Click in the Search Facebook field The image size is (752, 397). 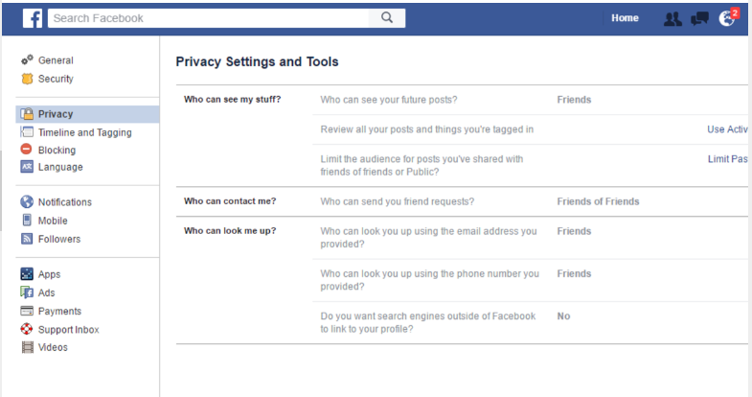click(208, 18)
